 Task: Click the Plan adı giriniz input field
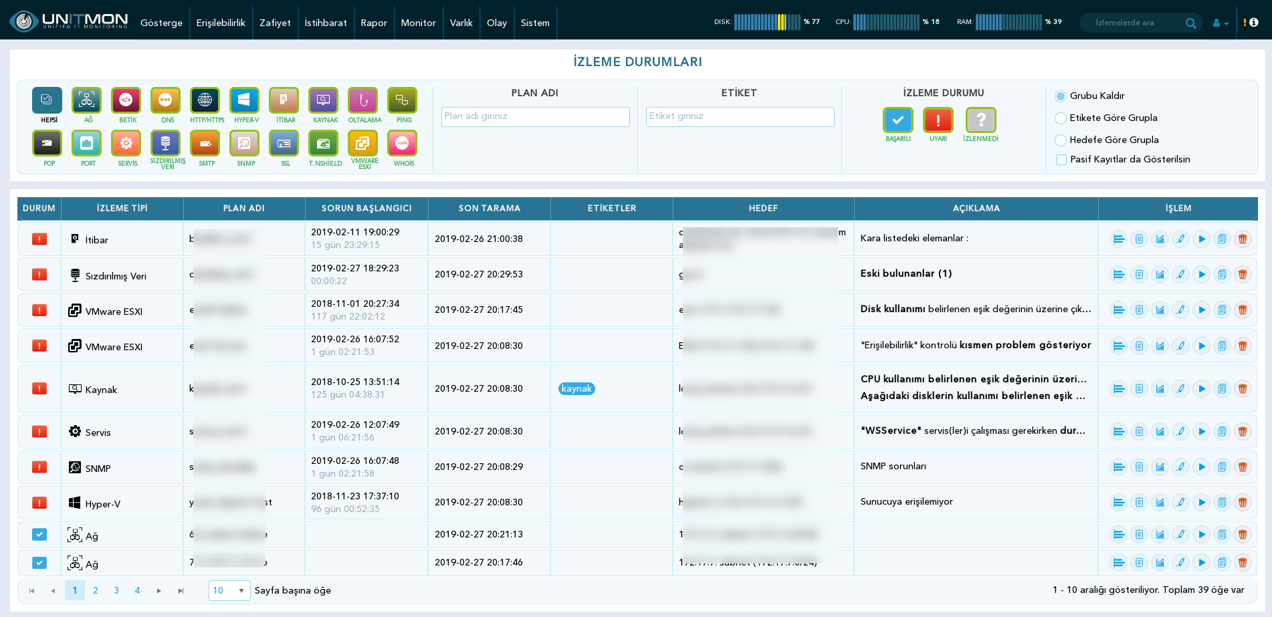[x=536, y=116]
